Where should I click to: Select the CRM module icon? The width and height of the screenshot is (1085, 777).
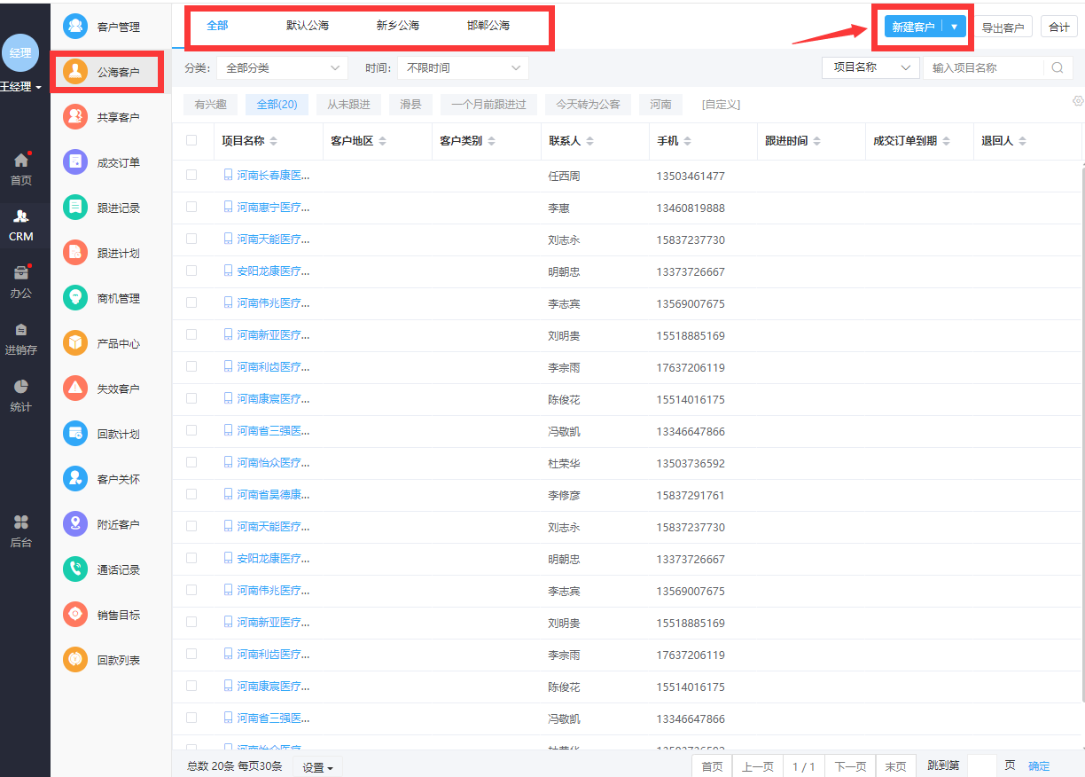[21, 216]
